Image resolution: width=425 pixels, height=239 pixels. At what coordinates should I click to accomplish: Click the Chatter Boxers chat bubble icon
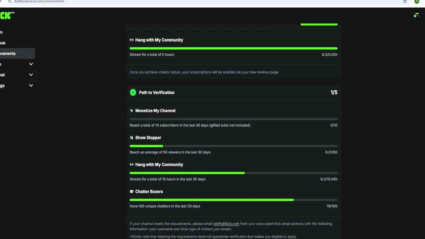[131, 192]
